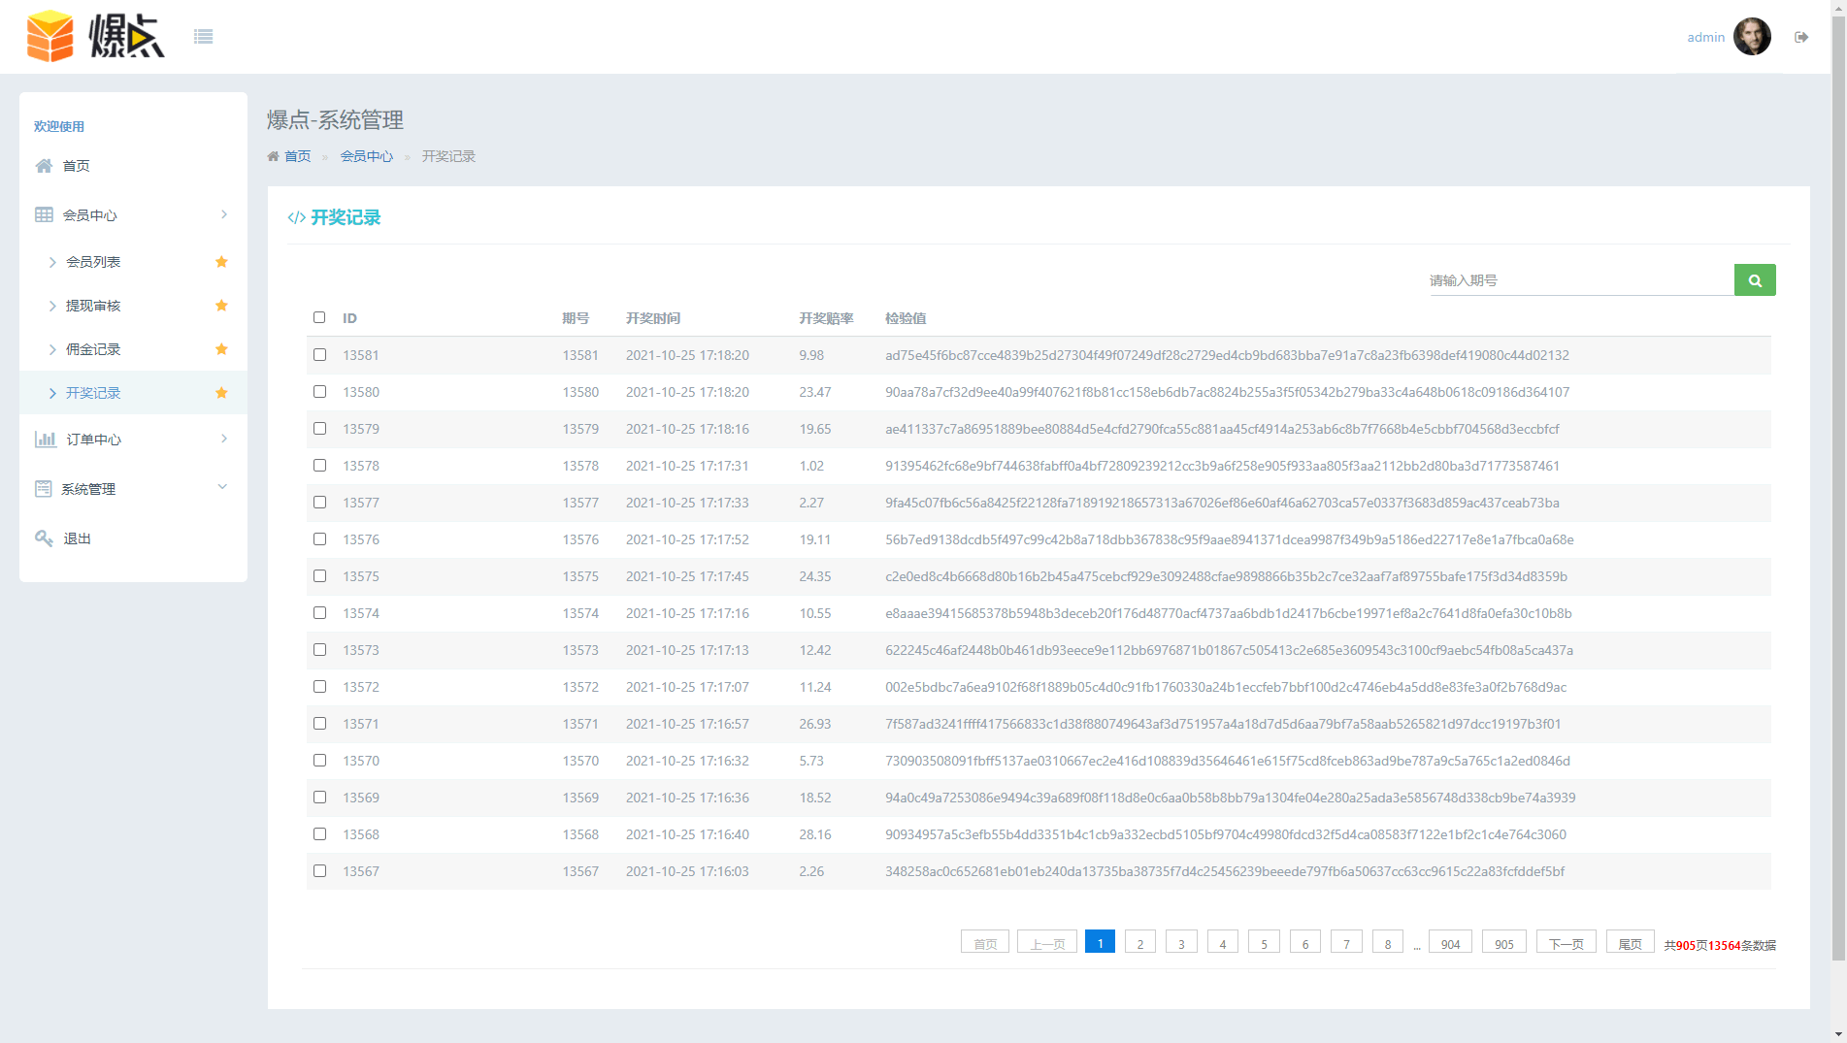The height and width of the screenshot is (1043, 1847).
Task: Click the 下一页 next page button
Action: coord(1566,943)
